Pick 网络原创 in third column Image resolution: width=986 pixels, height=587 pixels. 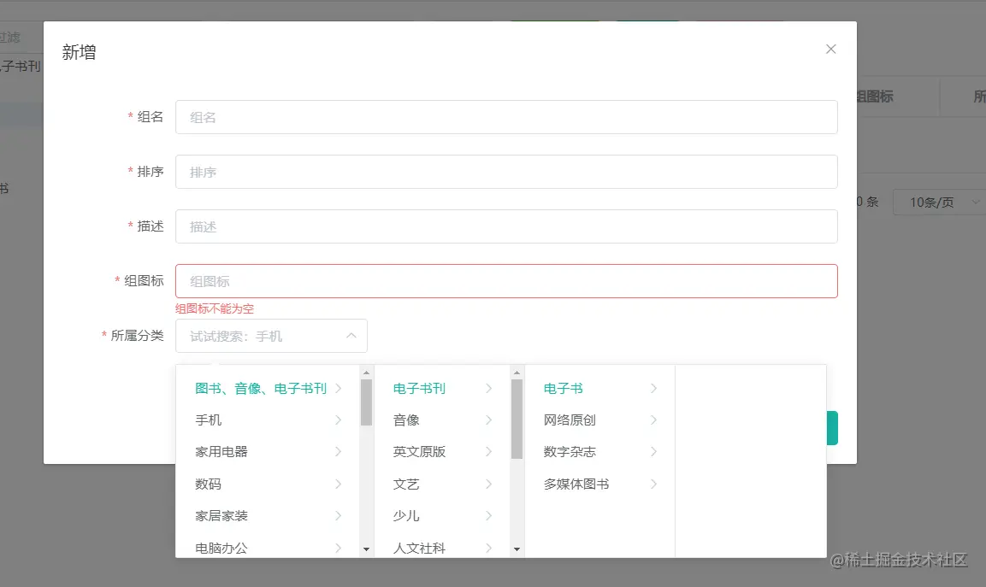pos(570,420)
